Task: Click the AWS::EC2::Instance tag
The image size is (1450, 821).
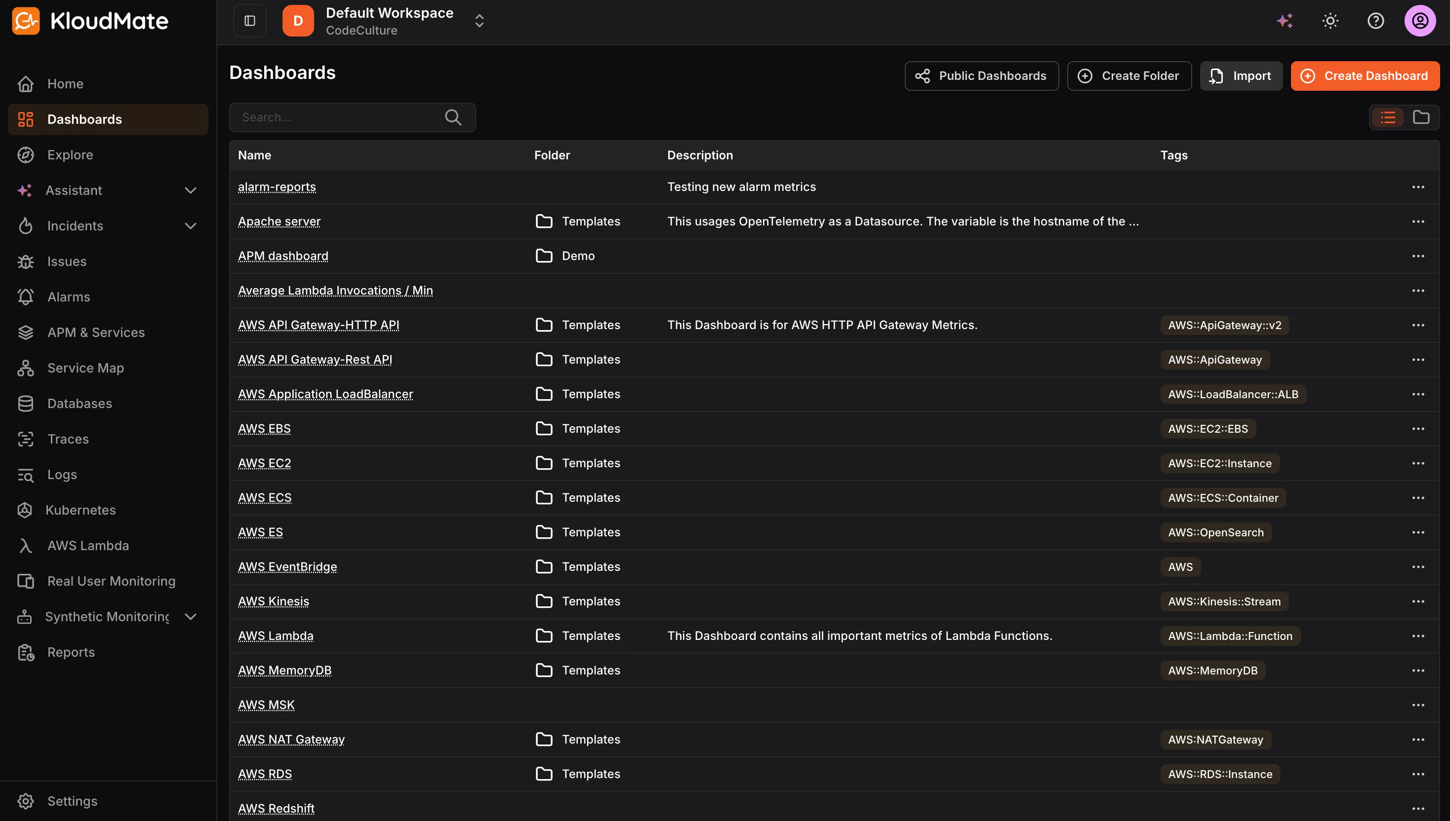Action: [x=1220, y=463]
